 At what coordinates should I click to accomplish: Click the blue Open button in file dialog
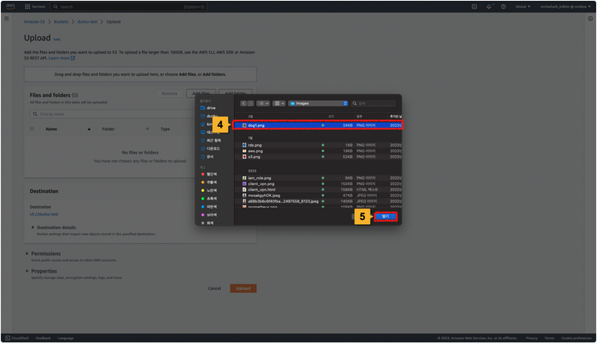385,216
